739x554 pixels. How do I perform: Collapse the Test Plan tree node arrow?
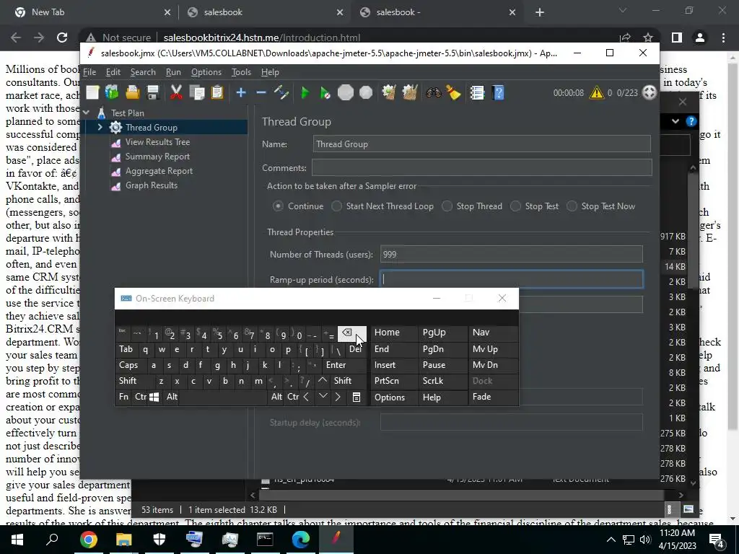coord(87,113)
